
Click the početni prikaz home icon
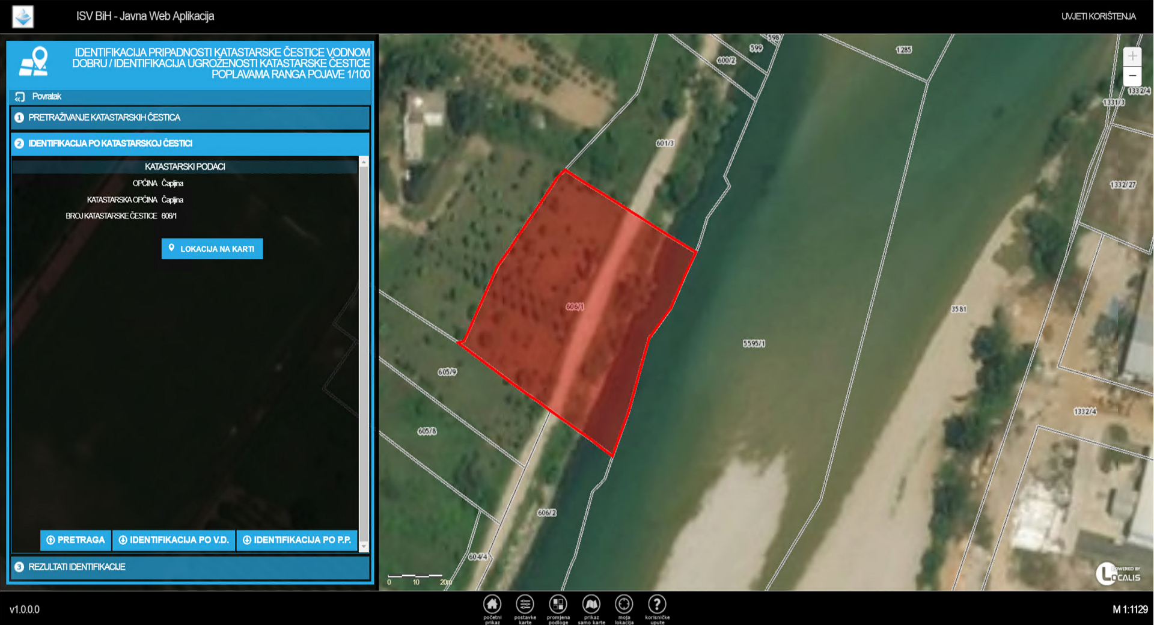click(492, 605)
